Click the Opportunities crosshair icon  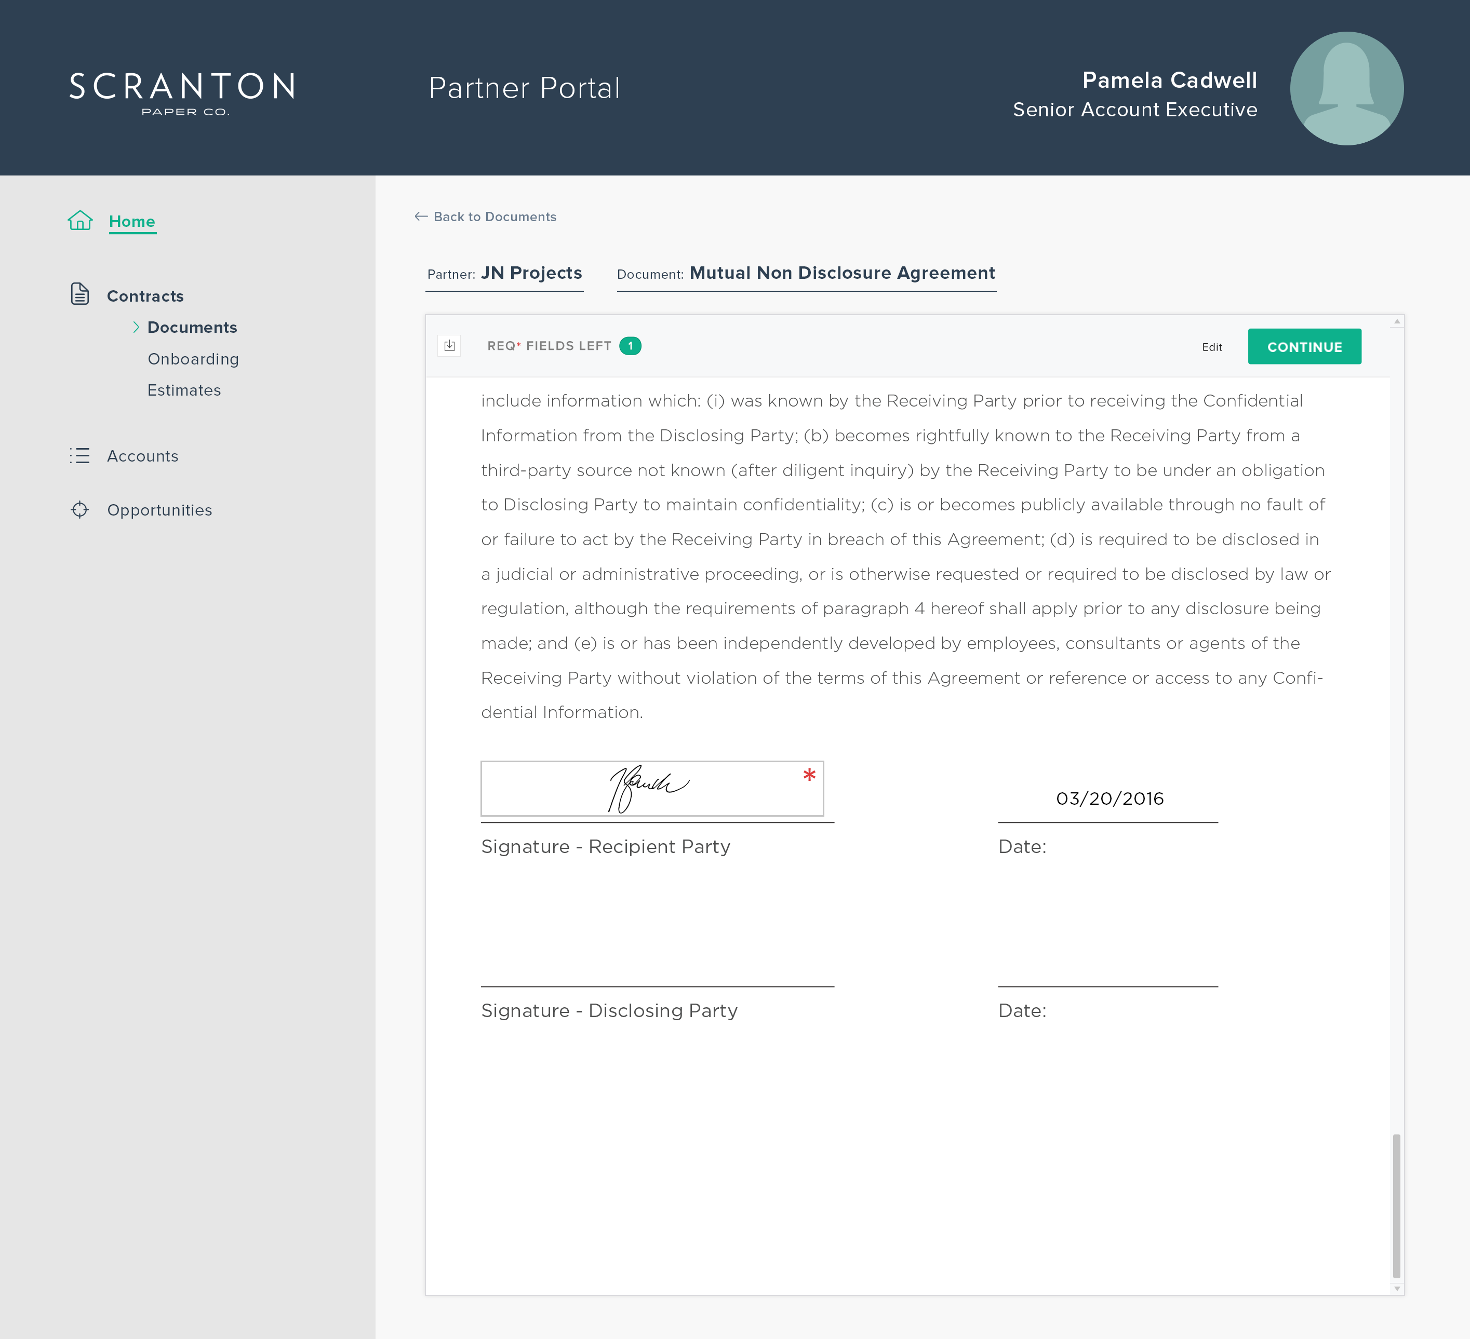pos(80,509)
